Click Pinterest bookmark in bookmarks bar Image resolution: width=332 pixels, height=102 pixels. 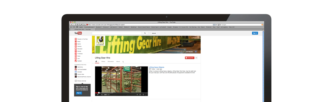(x=209, y=27)
